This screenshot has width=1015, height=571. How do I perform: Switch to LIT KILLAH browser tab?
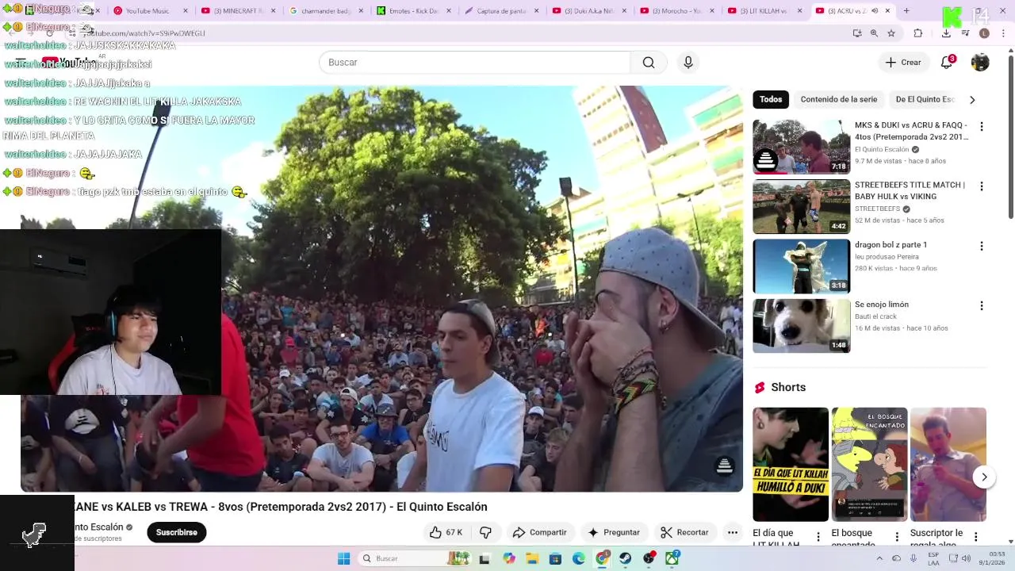(x=764, y=11)
